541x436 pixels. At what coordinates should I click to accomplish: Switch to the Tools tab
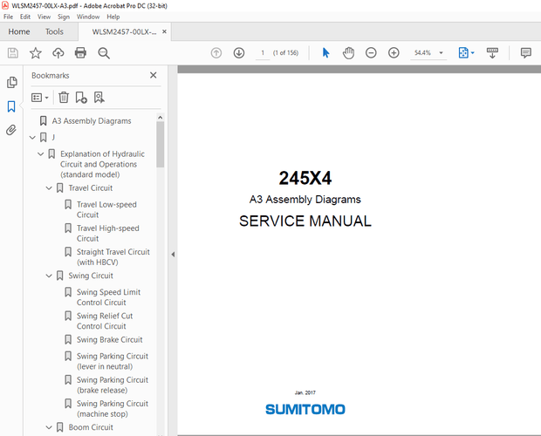(x=54, y=31)
